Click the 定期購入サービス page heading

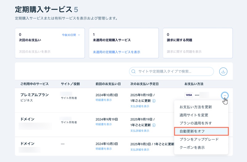(x=44, y=10)
